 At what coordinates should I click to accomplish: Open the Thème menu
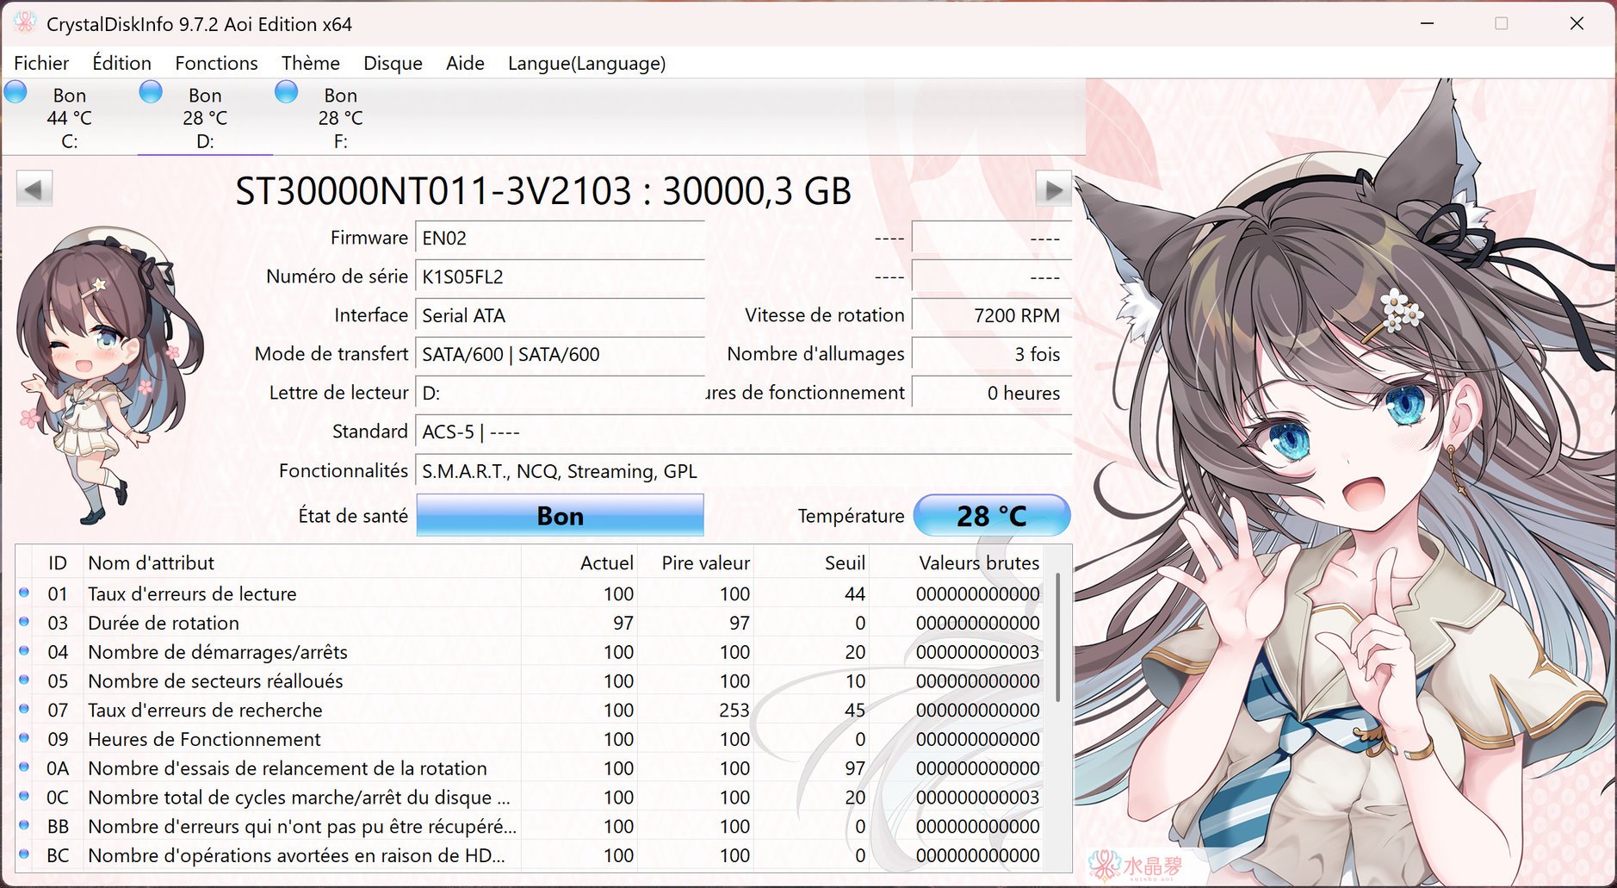(310, 63)
